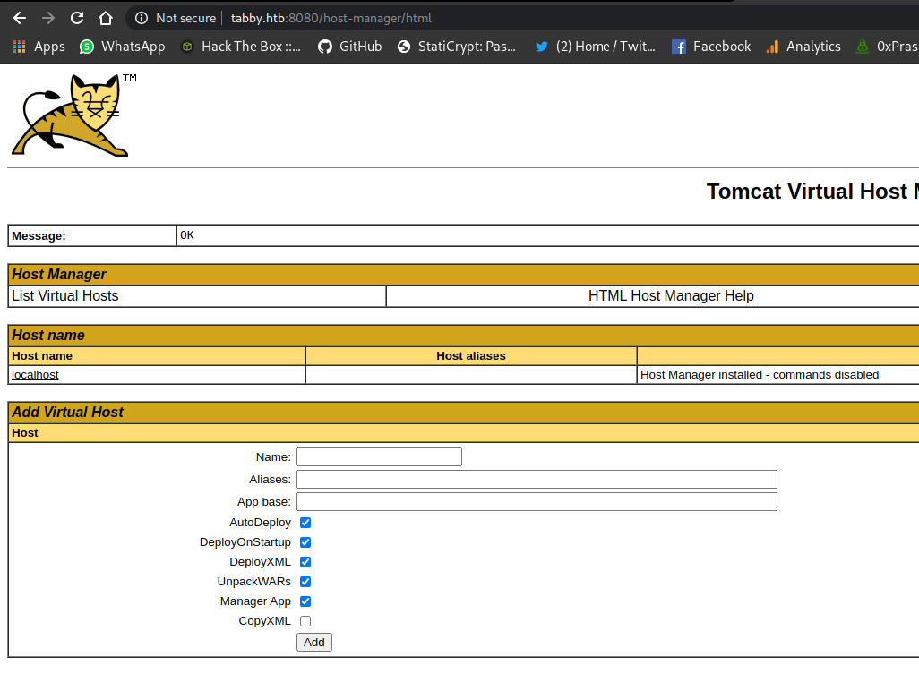The height and width of the screenshot is (673, 919).
Task: Focus the Name input field
Action: [x=379, y=457]
